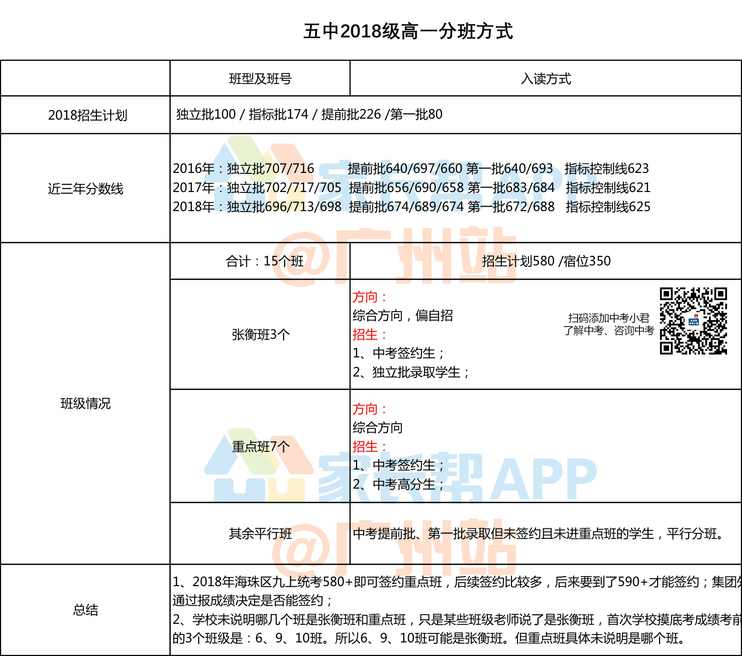Click the cell 招生计划580 /宿位350
The width and height of the screenshot is (742, 656).
[x=546, y=261]
